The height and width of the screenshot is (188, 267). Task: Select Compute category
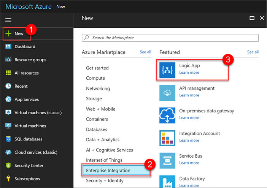pyautogui.click(x=95, y=78)
